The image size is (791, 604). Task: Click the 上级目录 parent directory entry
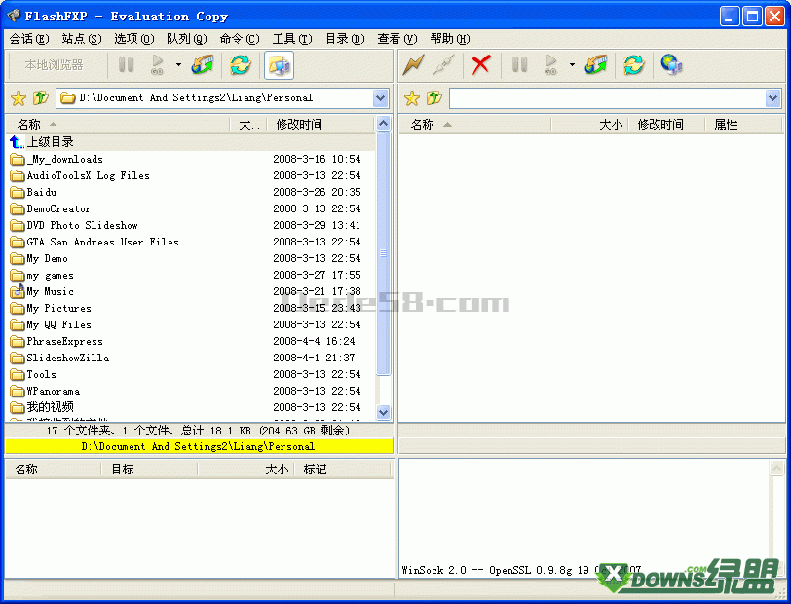(x=50, y=142)
